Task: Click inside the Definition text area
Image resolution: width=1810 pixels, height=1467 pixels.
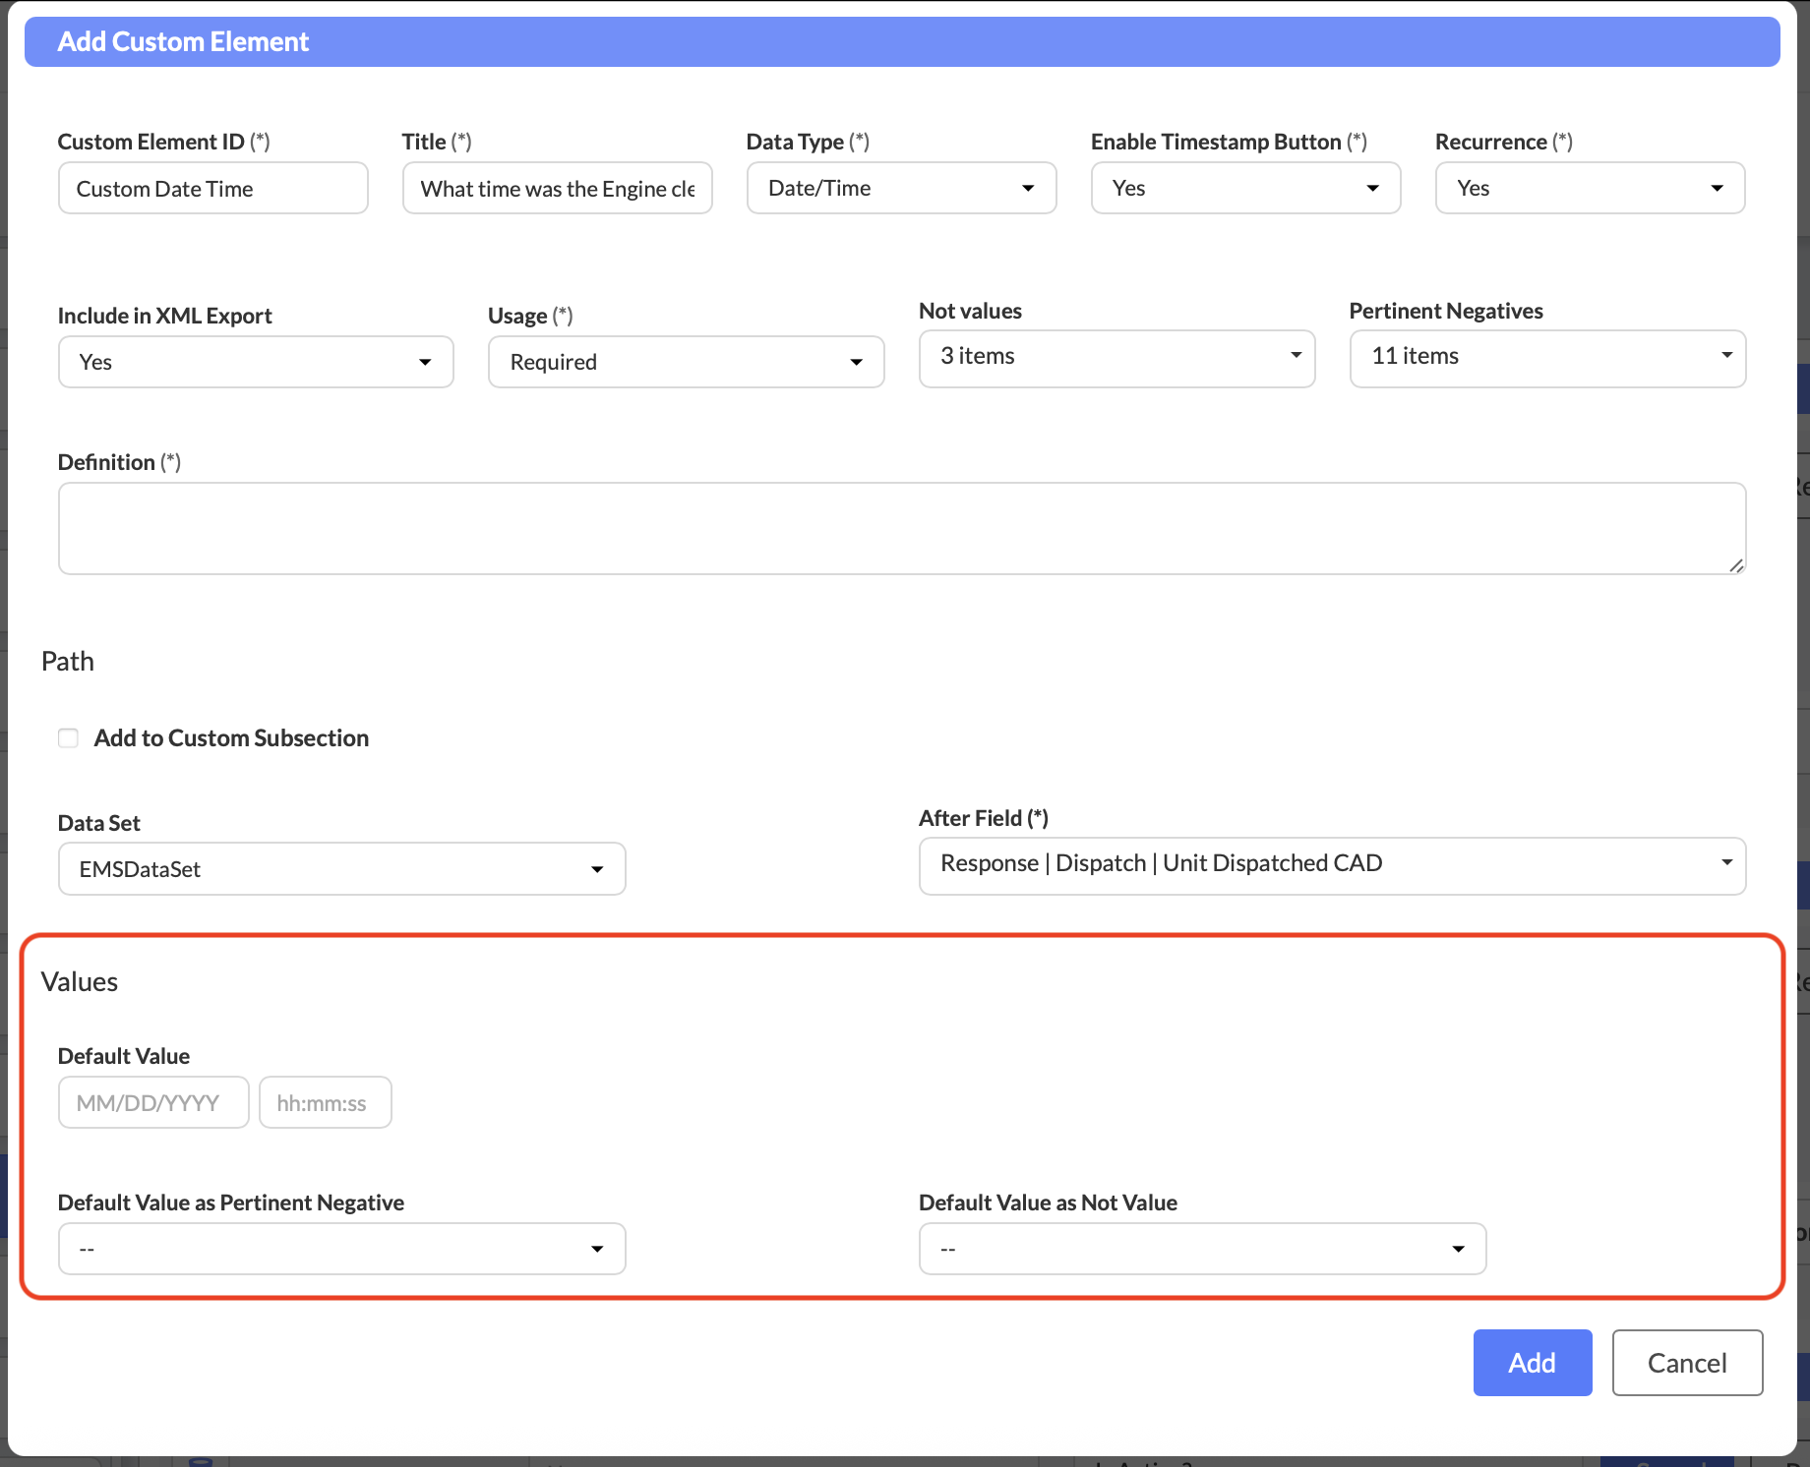Action: pyautogui.click(x=901, y=528)
